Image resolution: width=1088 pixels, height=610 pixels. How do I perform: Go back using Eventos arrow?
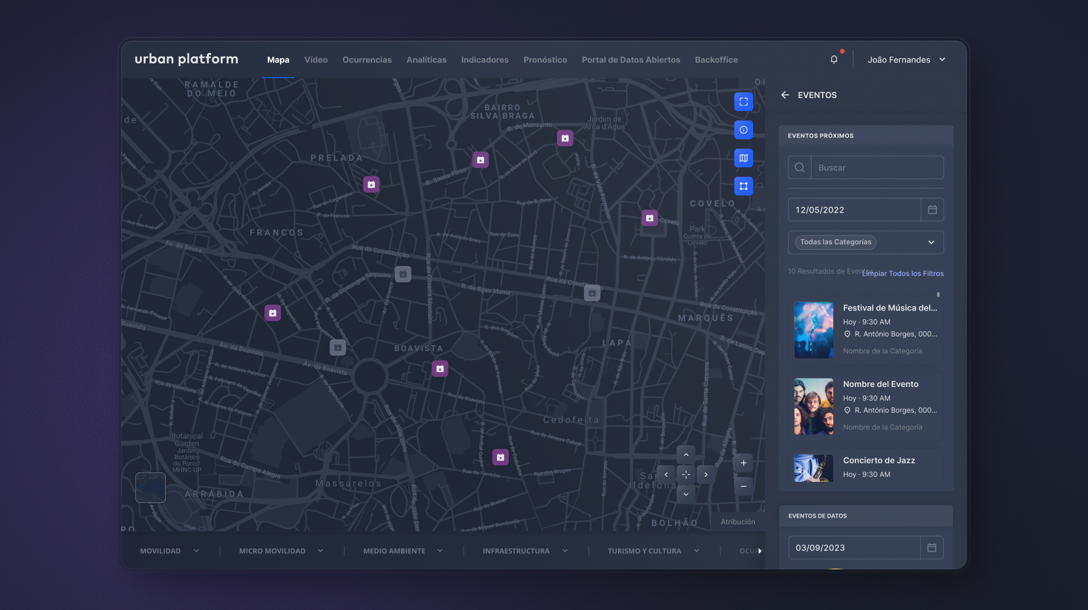point(785,95)
